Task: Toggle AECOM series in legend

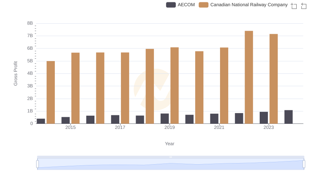Action: pos(180,5)
